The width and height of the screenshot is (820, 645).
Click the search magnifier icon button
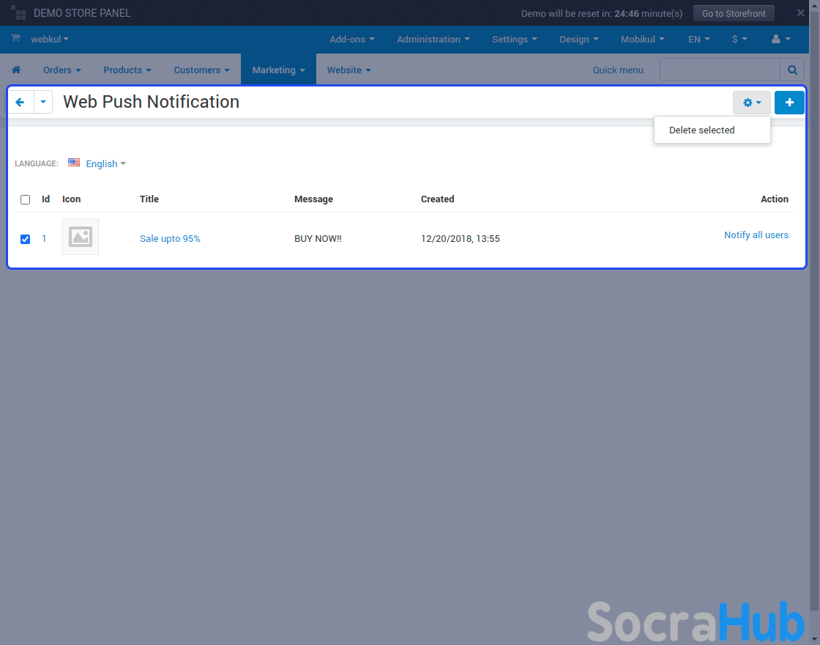point(792,70)
